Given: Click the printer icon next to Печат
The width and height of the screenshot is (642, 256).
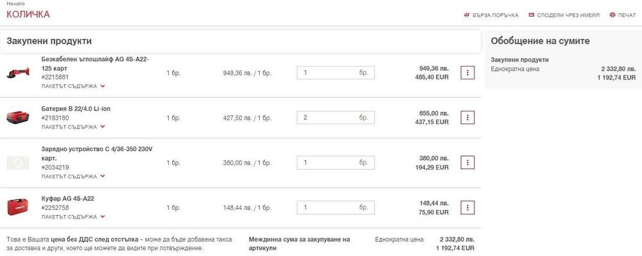Looking at the screenshot, I should [x=612, y=15].
